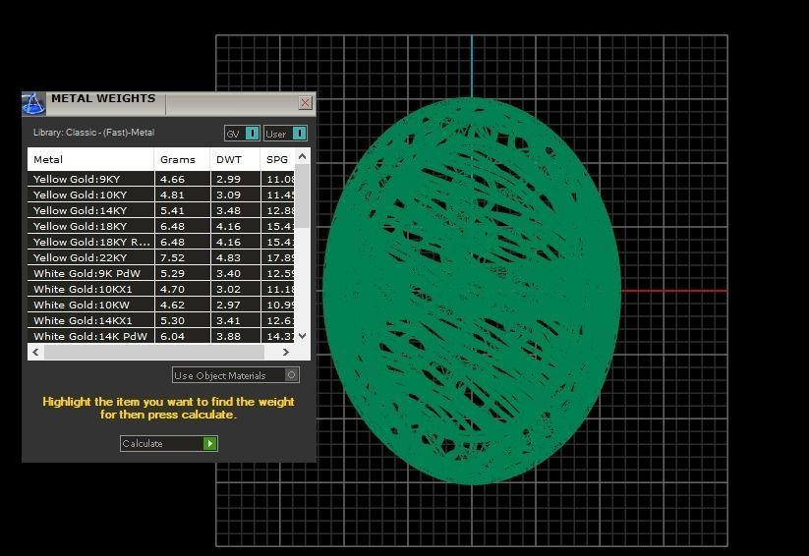This screenshot has width=809, height=556.
Task: Click the Metal Weights cone logo icon
Action: [33, 103]
